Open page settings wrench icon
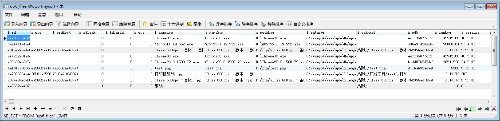The image size is (500, 121). pos(494,108)
